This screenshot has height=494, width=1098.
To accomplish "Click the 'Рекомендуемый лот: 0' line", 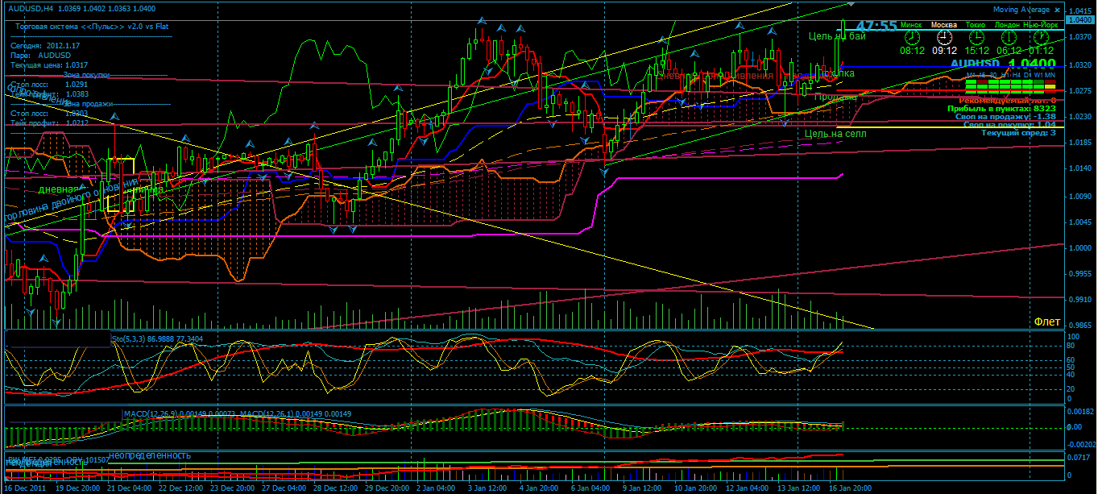I will coord(1006,100).
